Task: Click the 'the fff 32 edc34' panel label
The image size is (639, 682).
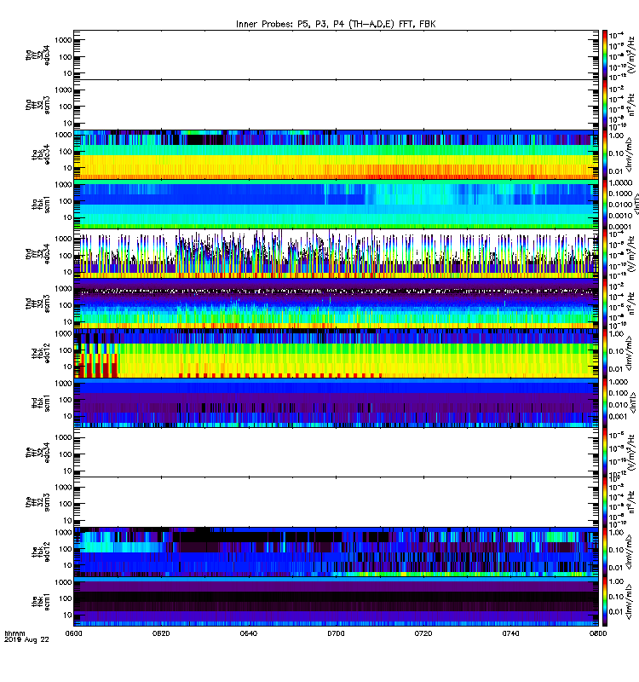Action: coord(37,453)
